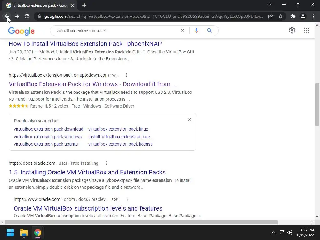
Task: Open the Chrome profile avatar
Action: 303,16
